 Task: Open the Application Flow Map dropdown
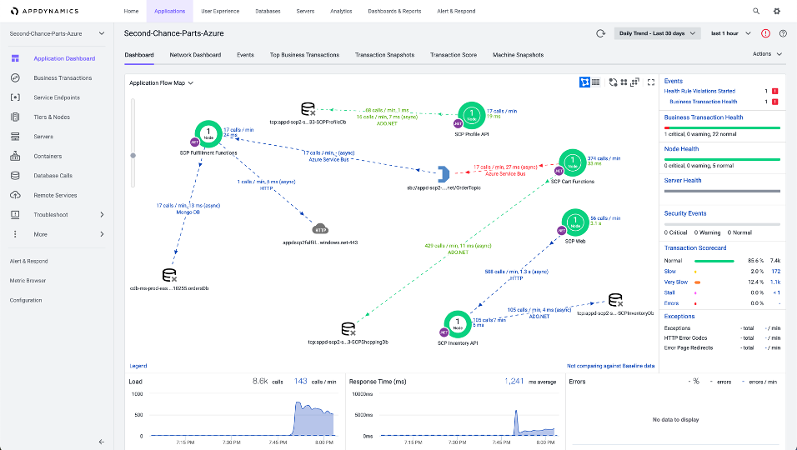point(161,82)
